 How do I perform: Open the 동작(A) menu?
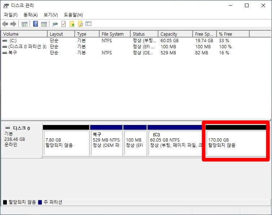tap(31, 15)
